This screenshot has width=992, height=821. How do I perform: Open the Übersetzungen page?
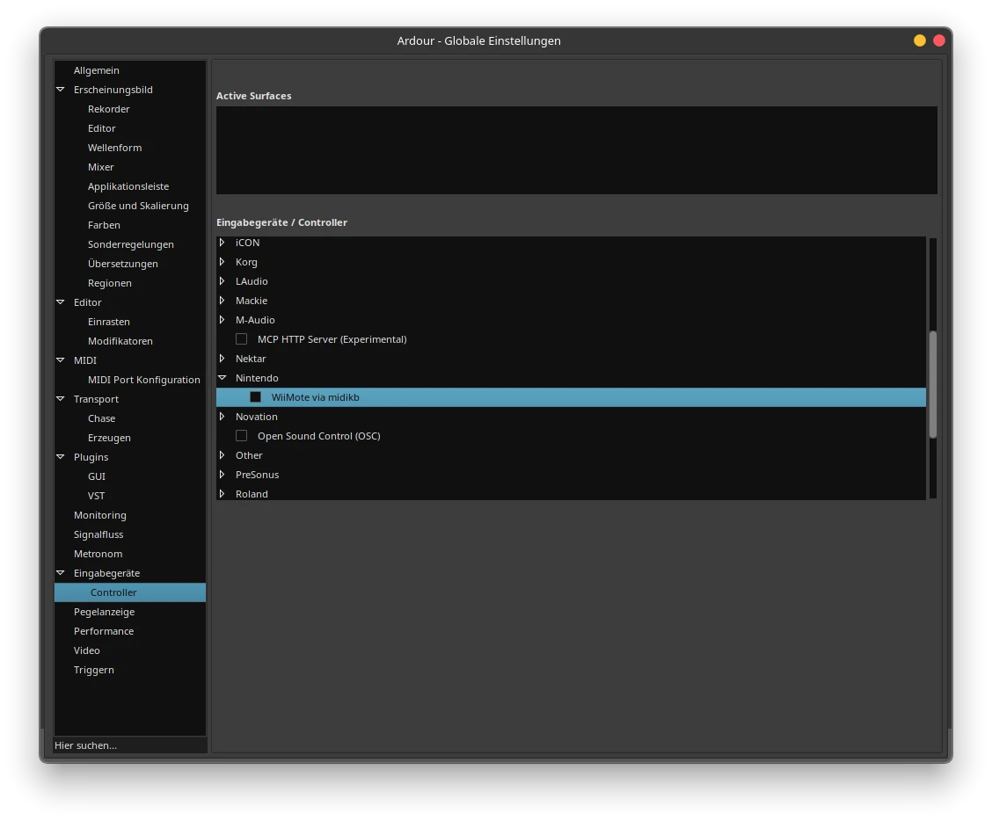point(123,264)
